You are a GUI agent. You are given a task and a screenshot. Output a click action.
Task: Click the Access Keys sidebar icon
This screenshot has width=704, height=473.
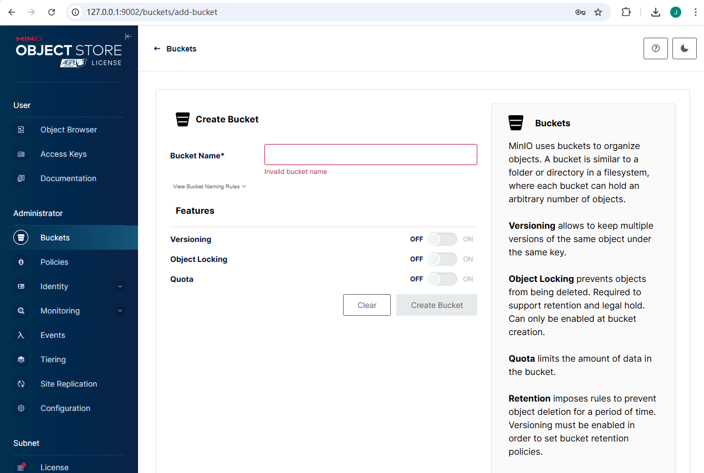(x=21, y=154)
